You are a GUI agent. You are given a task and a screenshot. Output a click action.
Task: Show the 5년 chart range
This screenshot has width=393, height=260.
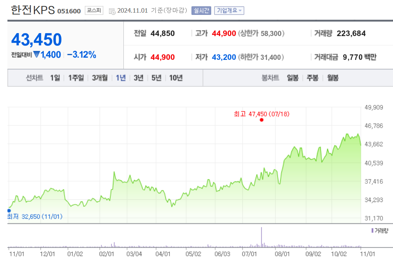[x=157, y=78]
